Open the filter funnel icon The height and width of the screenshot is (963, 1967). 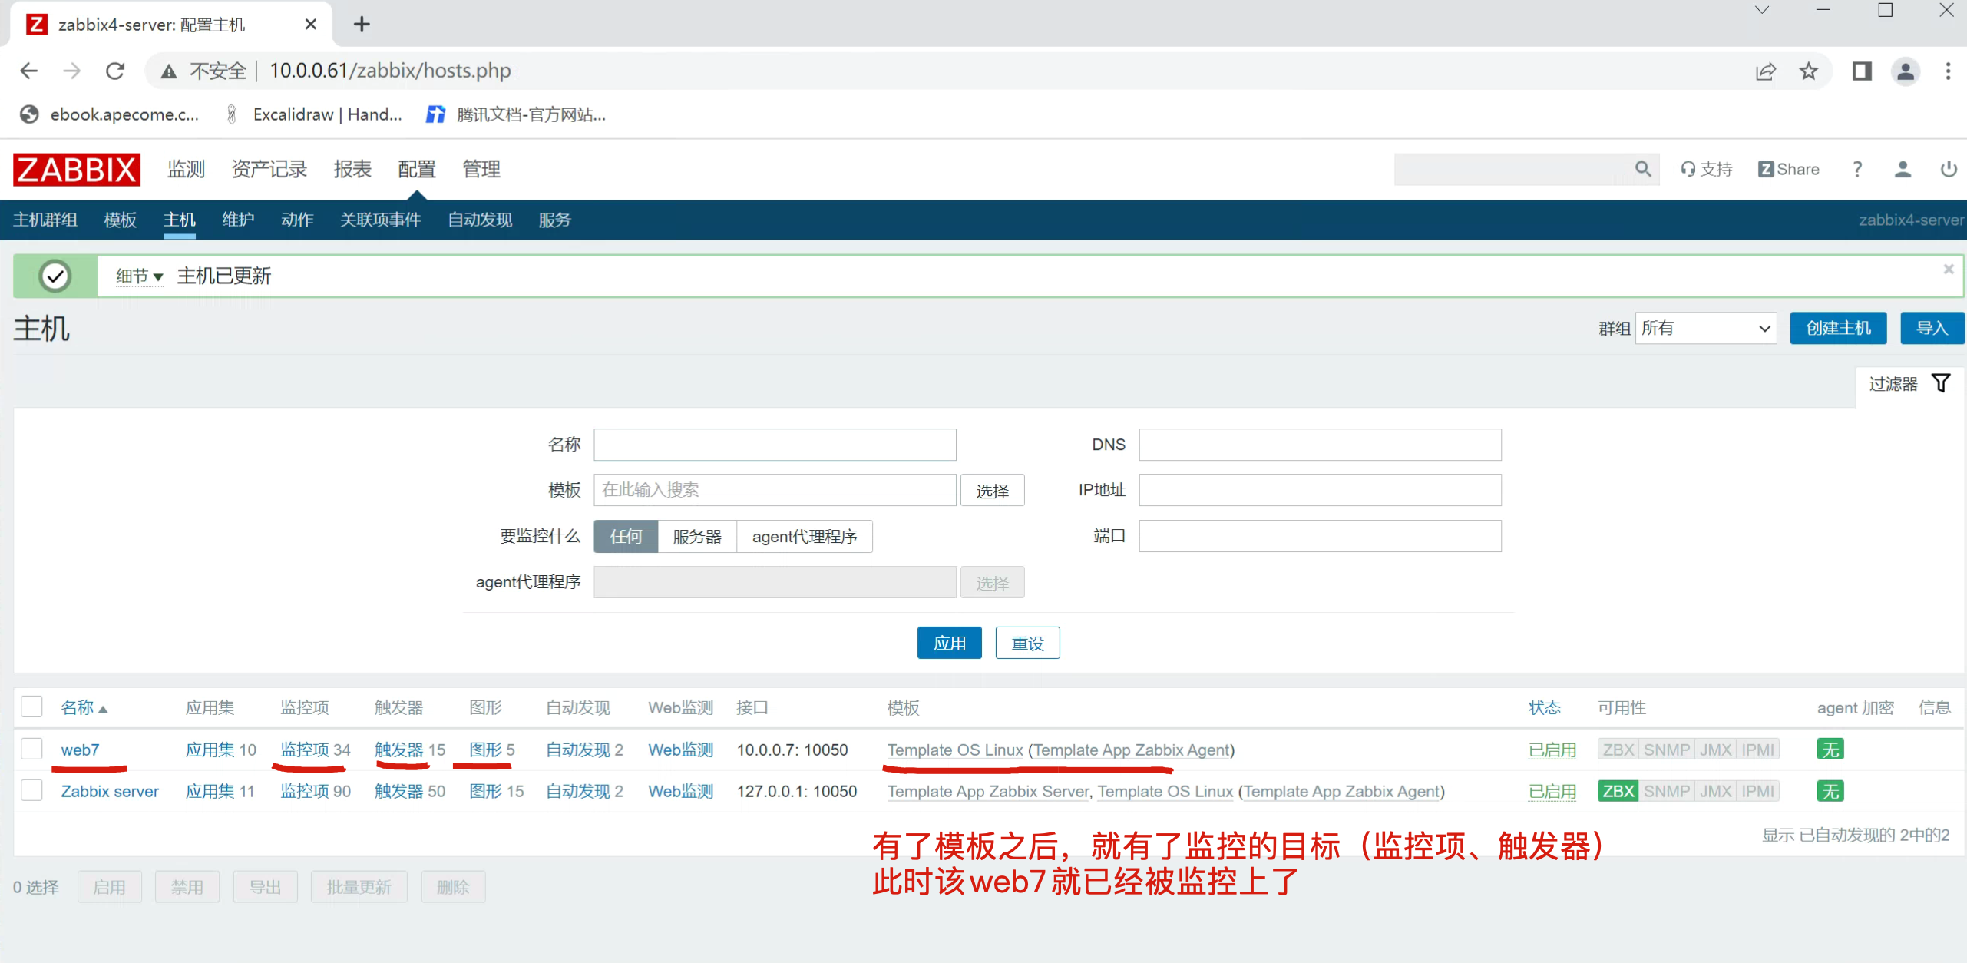click(1941, 383)
